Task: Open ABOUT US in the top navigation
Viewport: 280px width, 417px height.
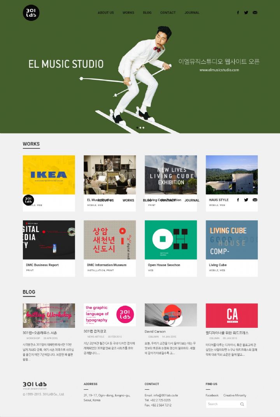Action: click(106, 12)
